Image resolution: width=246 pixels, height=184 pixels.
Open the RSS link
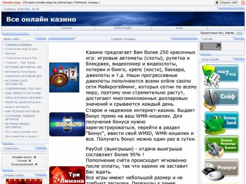pyautogui.click(x=239, y=33)
